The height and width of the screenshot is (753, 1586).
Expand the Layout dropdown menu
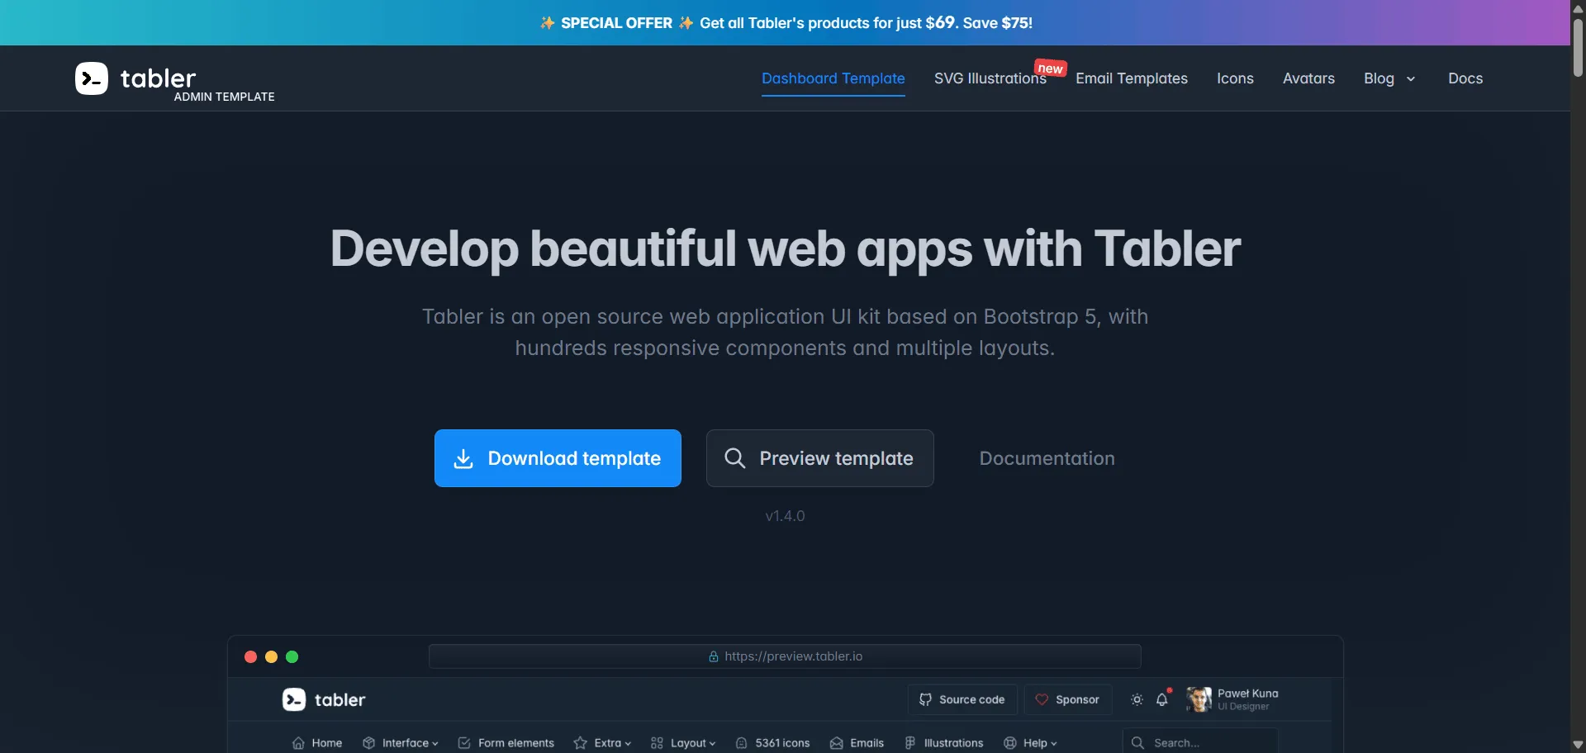click(x=712, y=744)
